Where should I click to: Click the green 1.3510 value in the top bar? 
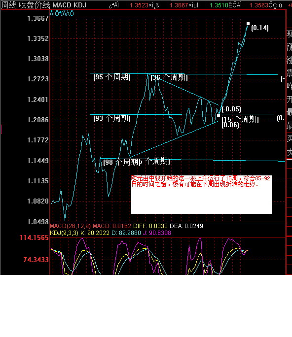tap(219, 5)
